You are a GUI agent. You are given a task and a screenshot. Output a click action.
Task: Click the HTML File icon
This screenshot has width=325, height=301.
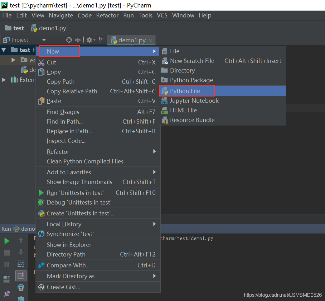click(x=165, y=111)
